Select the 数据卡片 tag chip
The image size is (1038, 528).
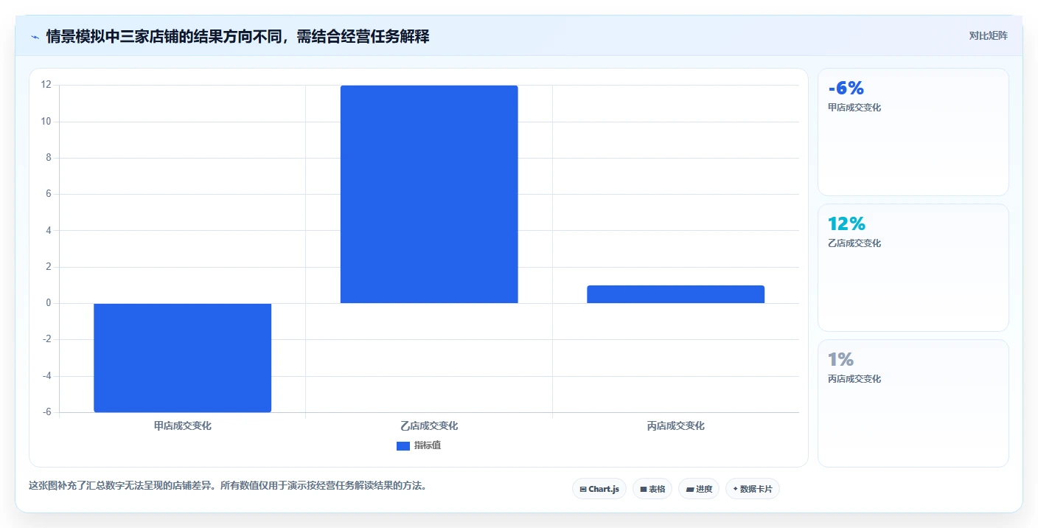[x=753, y=489]
